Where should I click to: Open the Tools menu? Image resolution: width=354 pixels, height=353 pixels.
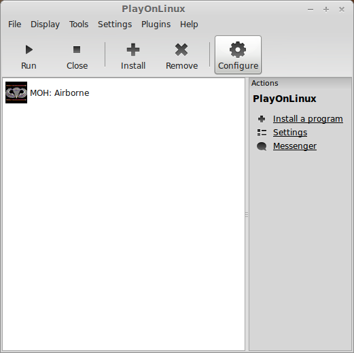coord(79,24)
